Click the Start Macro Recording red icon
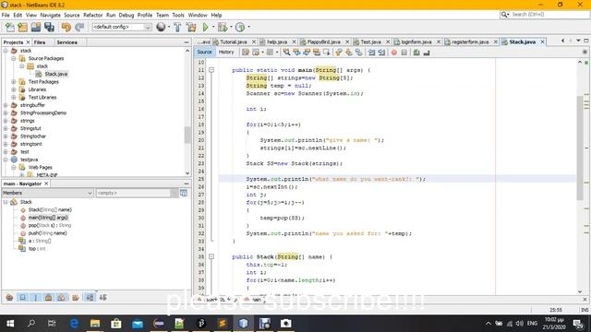The image size is (591, 332). point(394,53)
